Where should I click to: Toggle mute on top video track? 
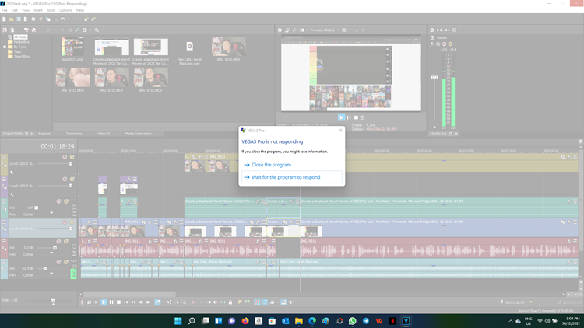tap(65, 157)
